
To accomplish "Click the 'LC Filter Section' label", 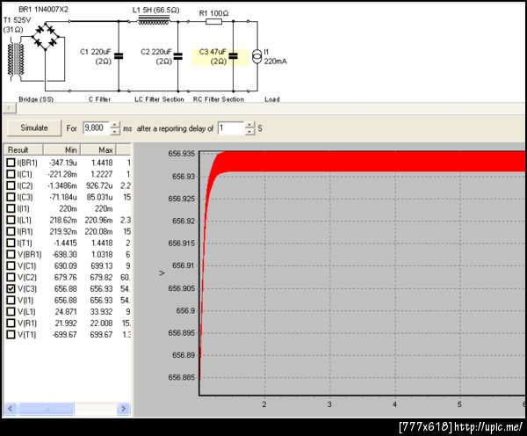I will (159, 99).
